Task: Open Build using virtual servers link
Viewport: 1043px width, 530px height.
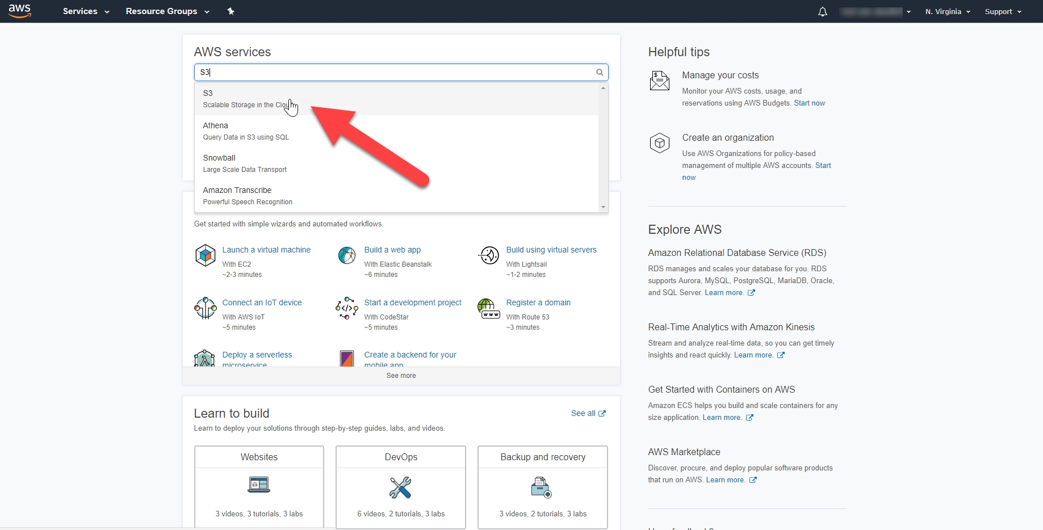Action: click(x=551, y=250)
